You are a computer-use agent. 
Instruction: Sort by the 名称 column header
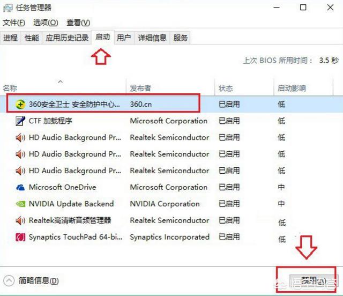pos(63,87)
